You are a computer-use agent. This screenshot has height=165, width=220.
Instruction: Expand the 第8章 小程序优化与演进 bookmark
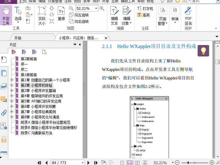point(12,117)
